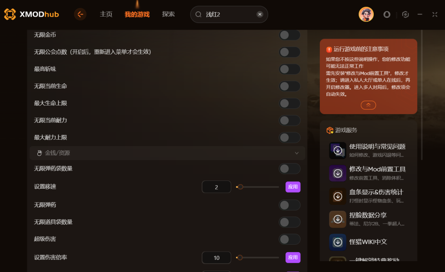Screen dimensions: 445x272
Task: Switch to the 主页 tab
Action: [x=106, y=14]
